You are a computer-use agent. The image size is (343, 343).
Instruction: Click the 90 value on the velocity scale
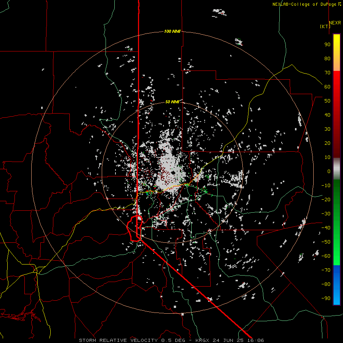(327, 45)
